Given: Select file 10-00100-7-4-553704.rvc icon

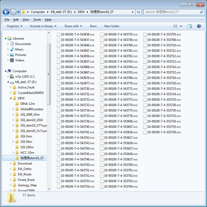Looking at the screenshot, I should (x=102, y=187).
